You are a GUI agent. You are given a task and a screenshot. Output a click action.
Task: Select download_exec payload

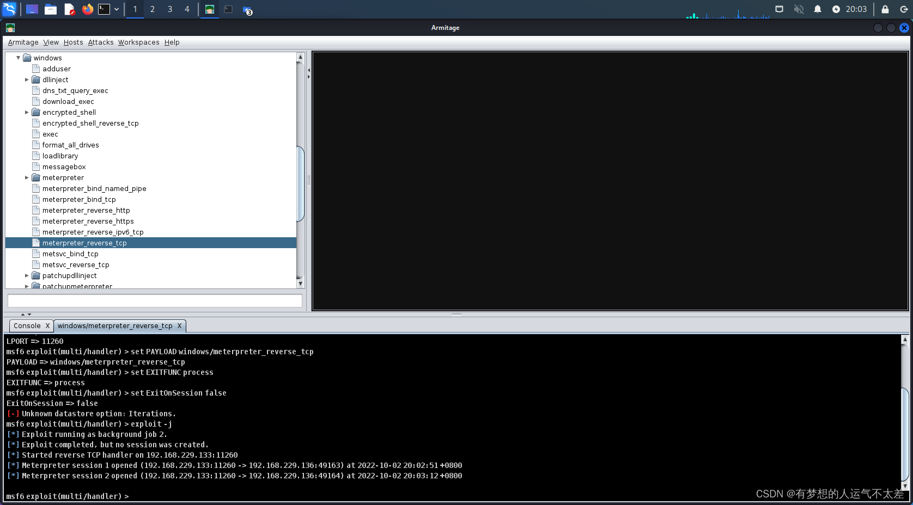pos(68,101)
